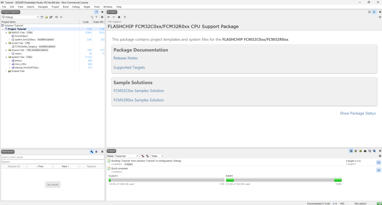The image size is (382, 205).
Task: Click the grid layout icon at Browser top right
Action: point(369,12)
